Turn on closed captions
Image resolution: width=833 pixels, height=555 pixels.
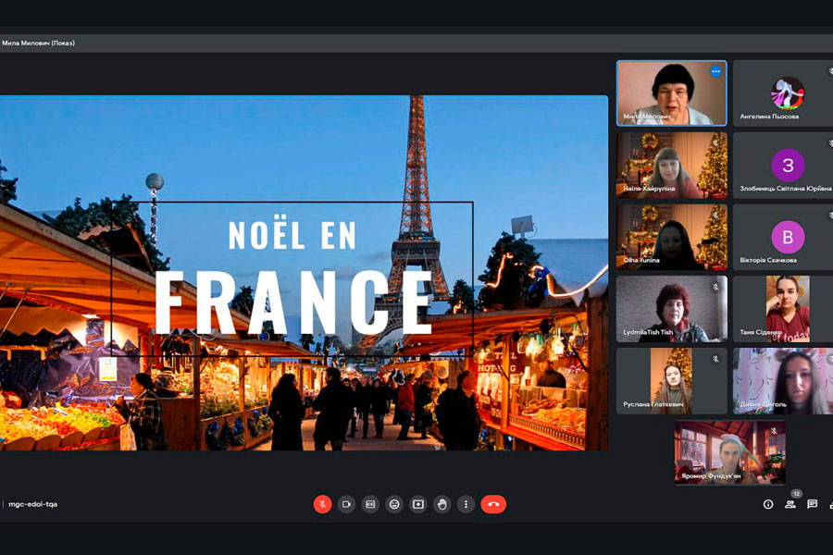(370, 504)
